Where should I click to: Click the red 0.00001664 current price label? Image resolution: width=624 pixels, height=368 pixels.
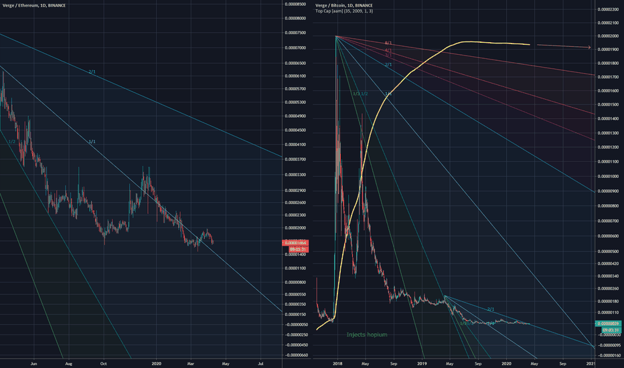click(295, 243)
